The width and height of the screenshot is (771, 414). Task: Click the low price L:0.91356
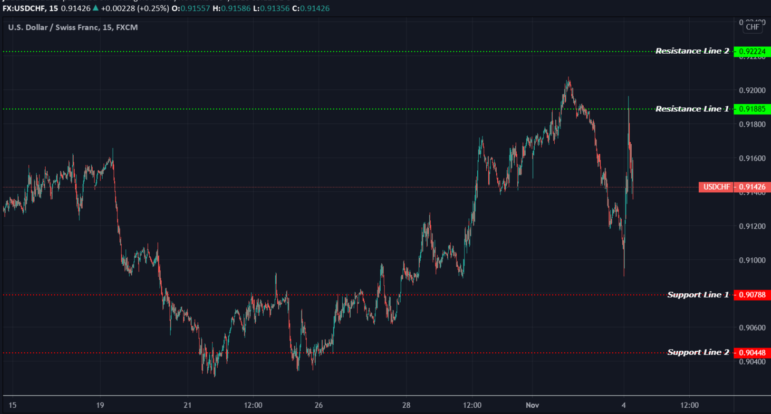[x=271, y=9]
